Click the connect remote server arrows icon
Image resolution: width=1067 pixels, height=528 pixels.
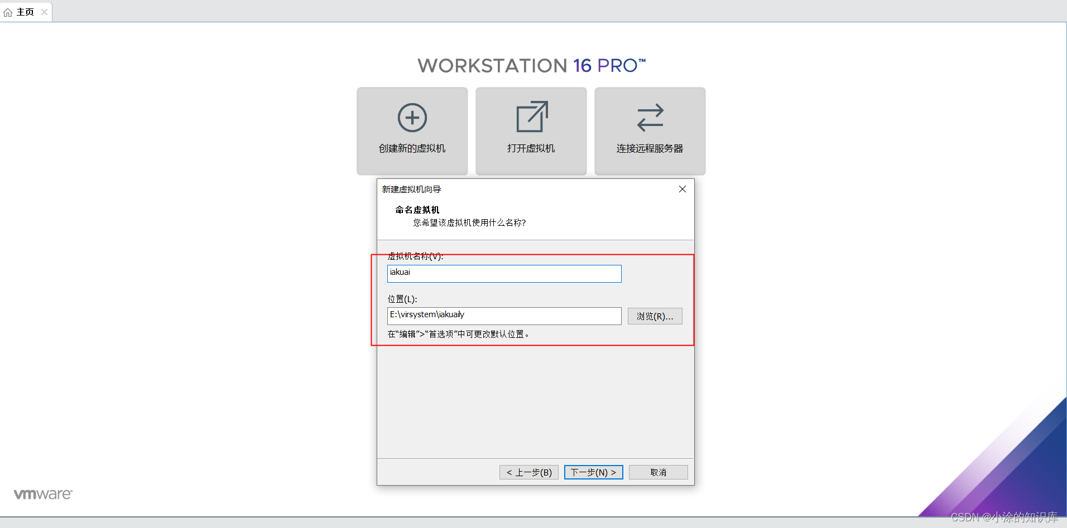tap(650, 118)
